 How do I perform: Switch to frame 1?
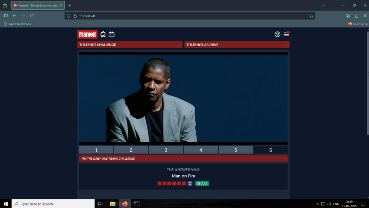96,150
